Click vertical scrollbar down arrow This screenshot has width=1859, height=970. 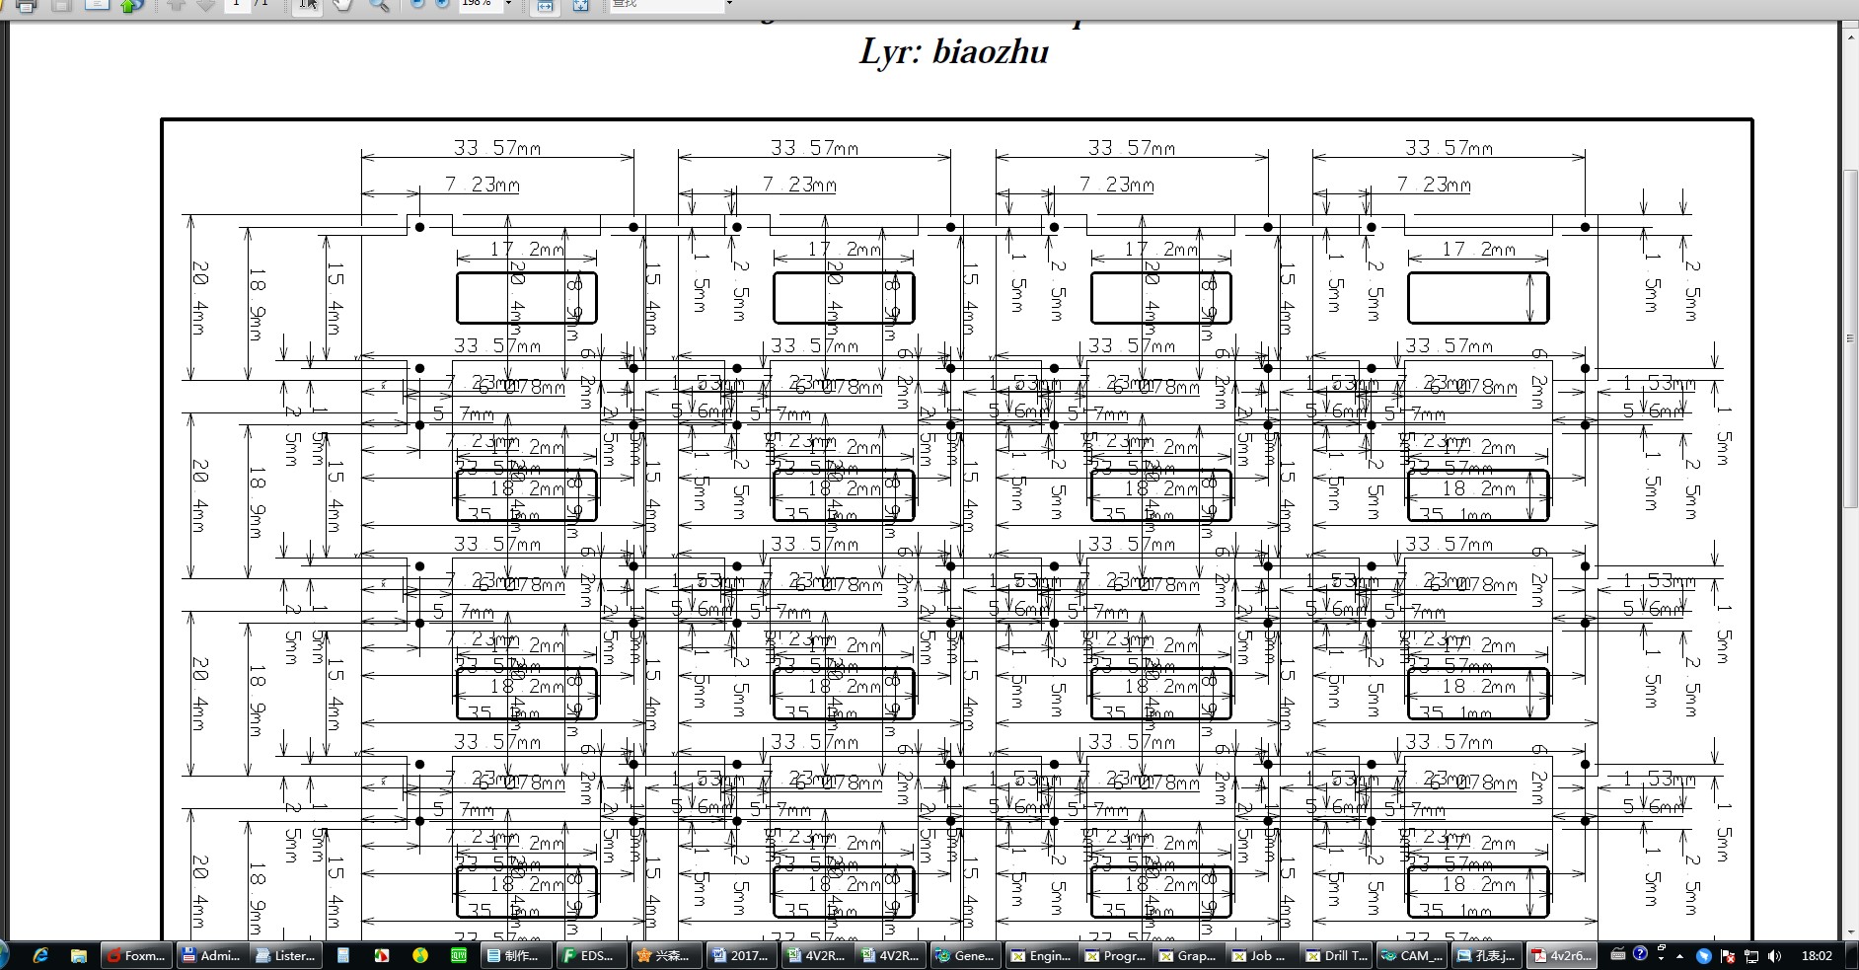pos(1850,932)
